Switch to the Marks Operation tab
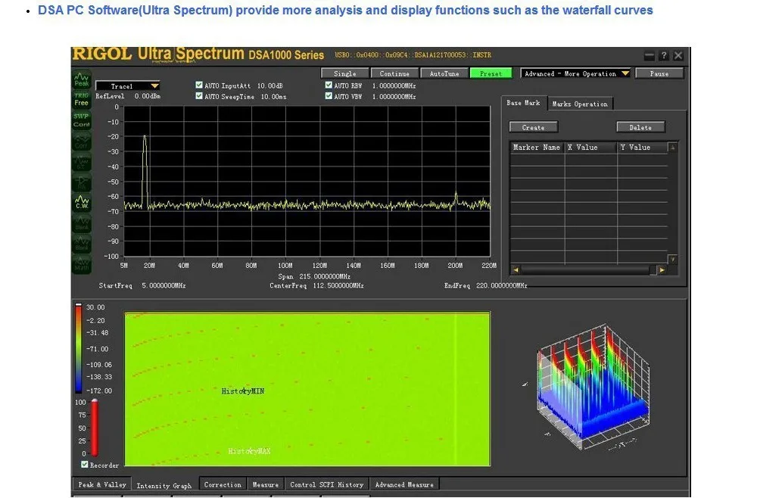Viewport: 757px width, 498px height. pyautogui.click(x=580, y=104)
